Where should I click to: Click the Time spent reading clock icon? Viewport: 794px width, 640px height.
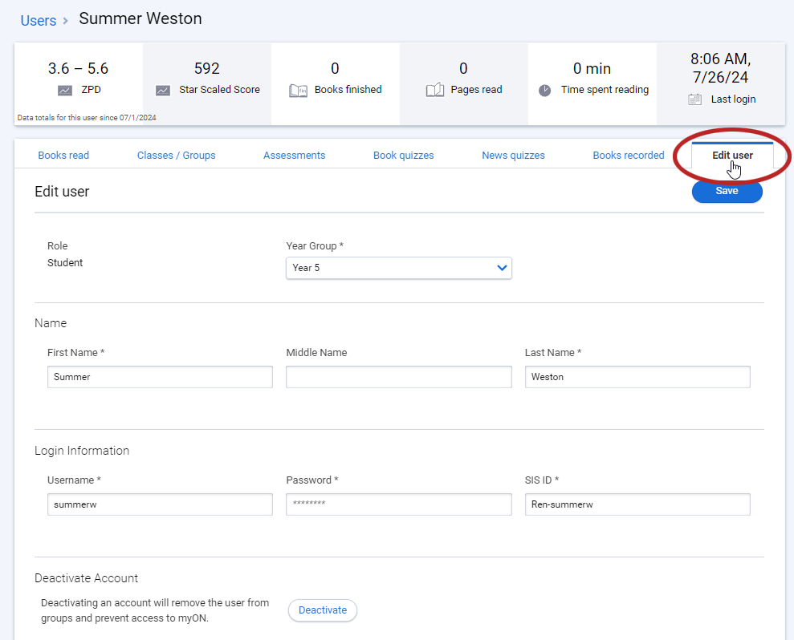click(x=544, y=91)
